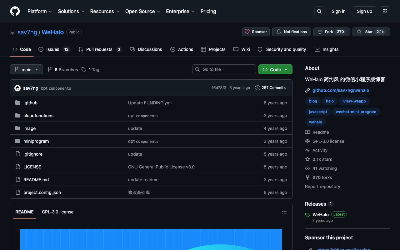The image size is (400, 250).
Task: Open the Wiki tab
Action: tap(242, 49)
